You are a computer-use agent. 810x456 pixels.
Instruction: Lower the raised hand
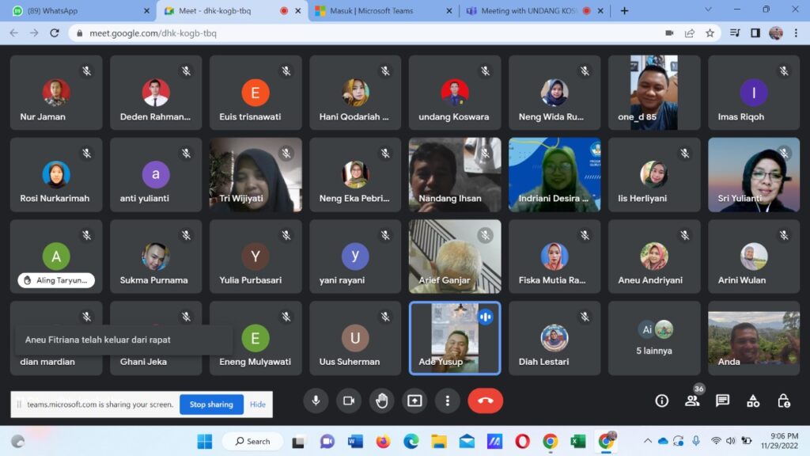click(x=381, y=401)
